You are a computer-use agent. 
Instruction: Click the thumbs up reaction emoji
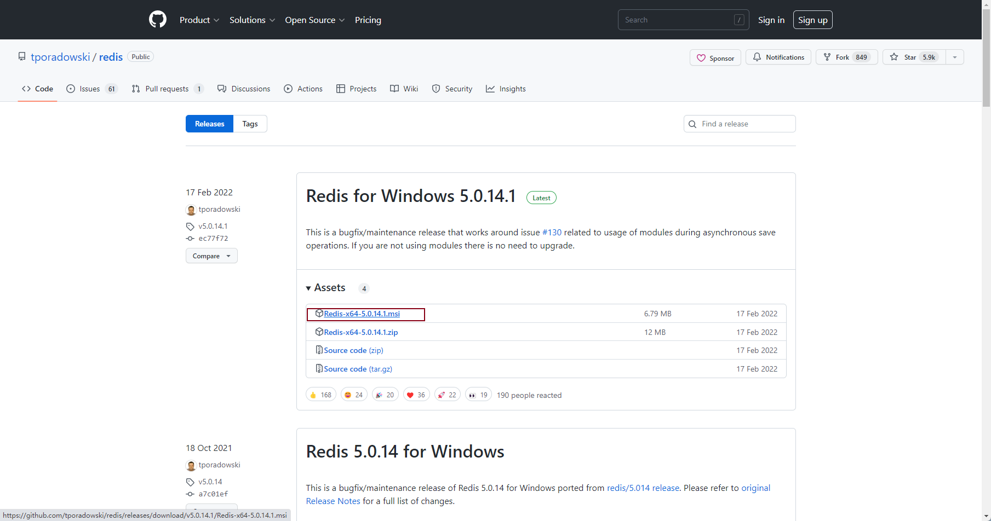pyautogui.click(x=313, y=395)
